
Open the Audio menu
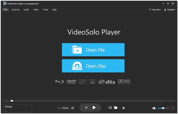click(26, 10)
